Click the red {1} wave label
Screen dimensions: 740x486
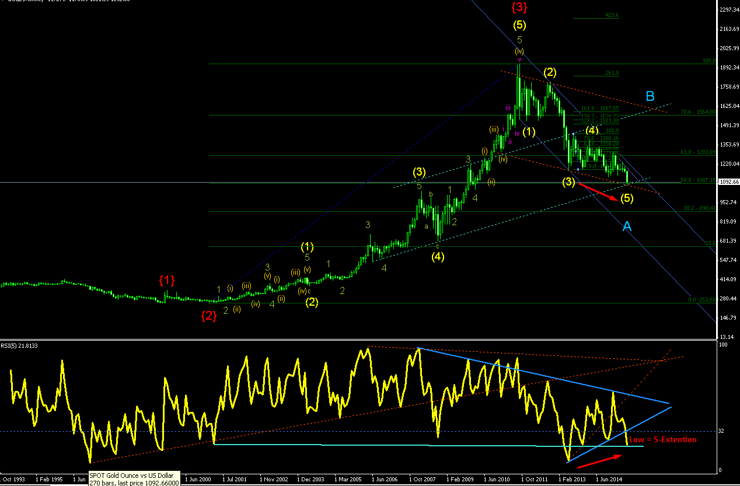pos(167,281)
